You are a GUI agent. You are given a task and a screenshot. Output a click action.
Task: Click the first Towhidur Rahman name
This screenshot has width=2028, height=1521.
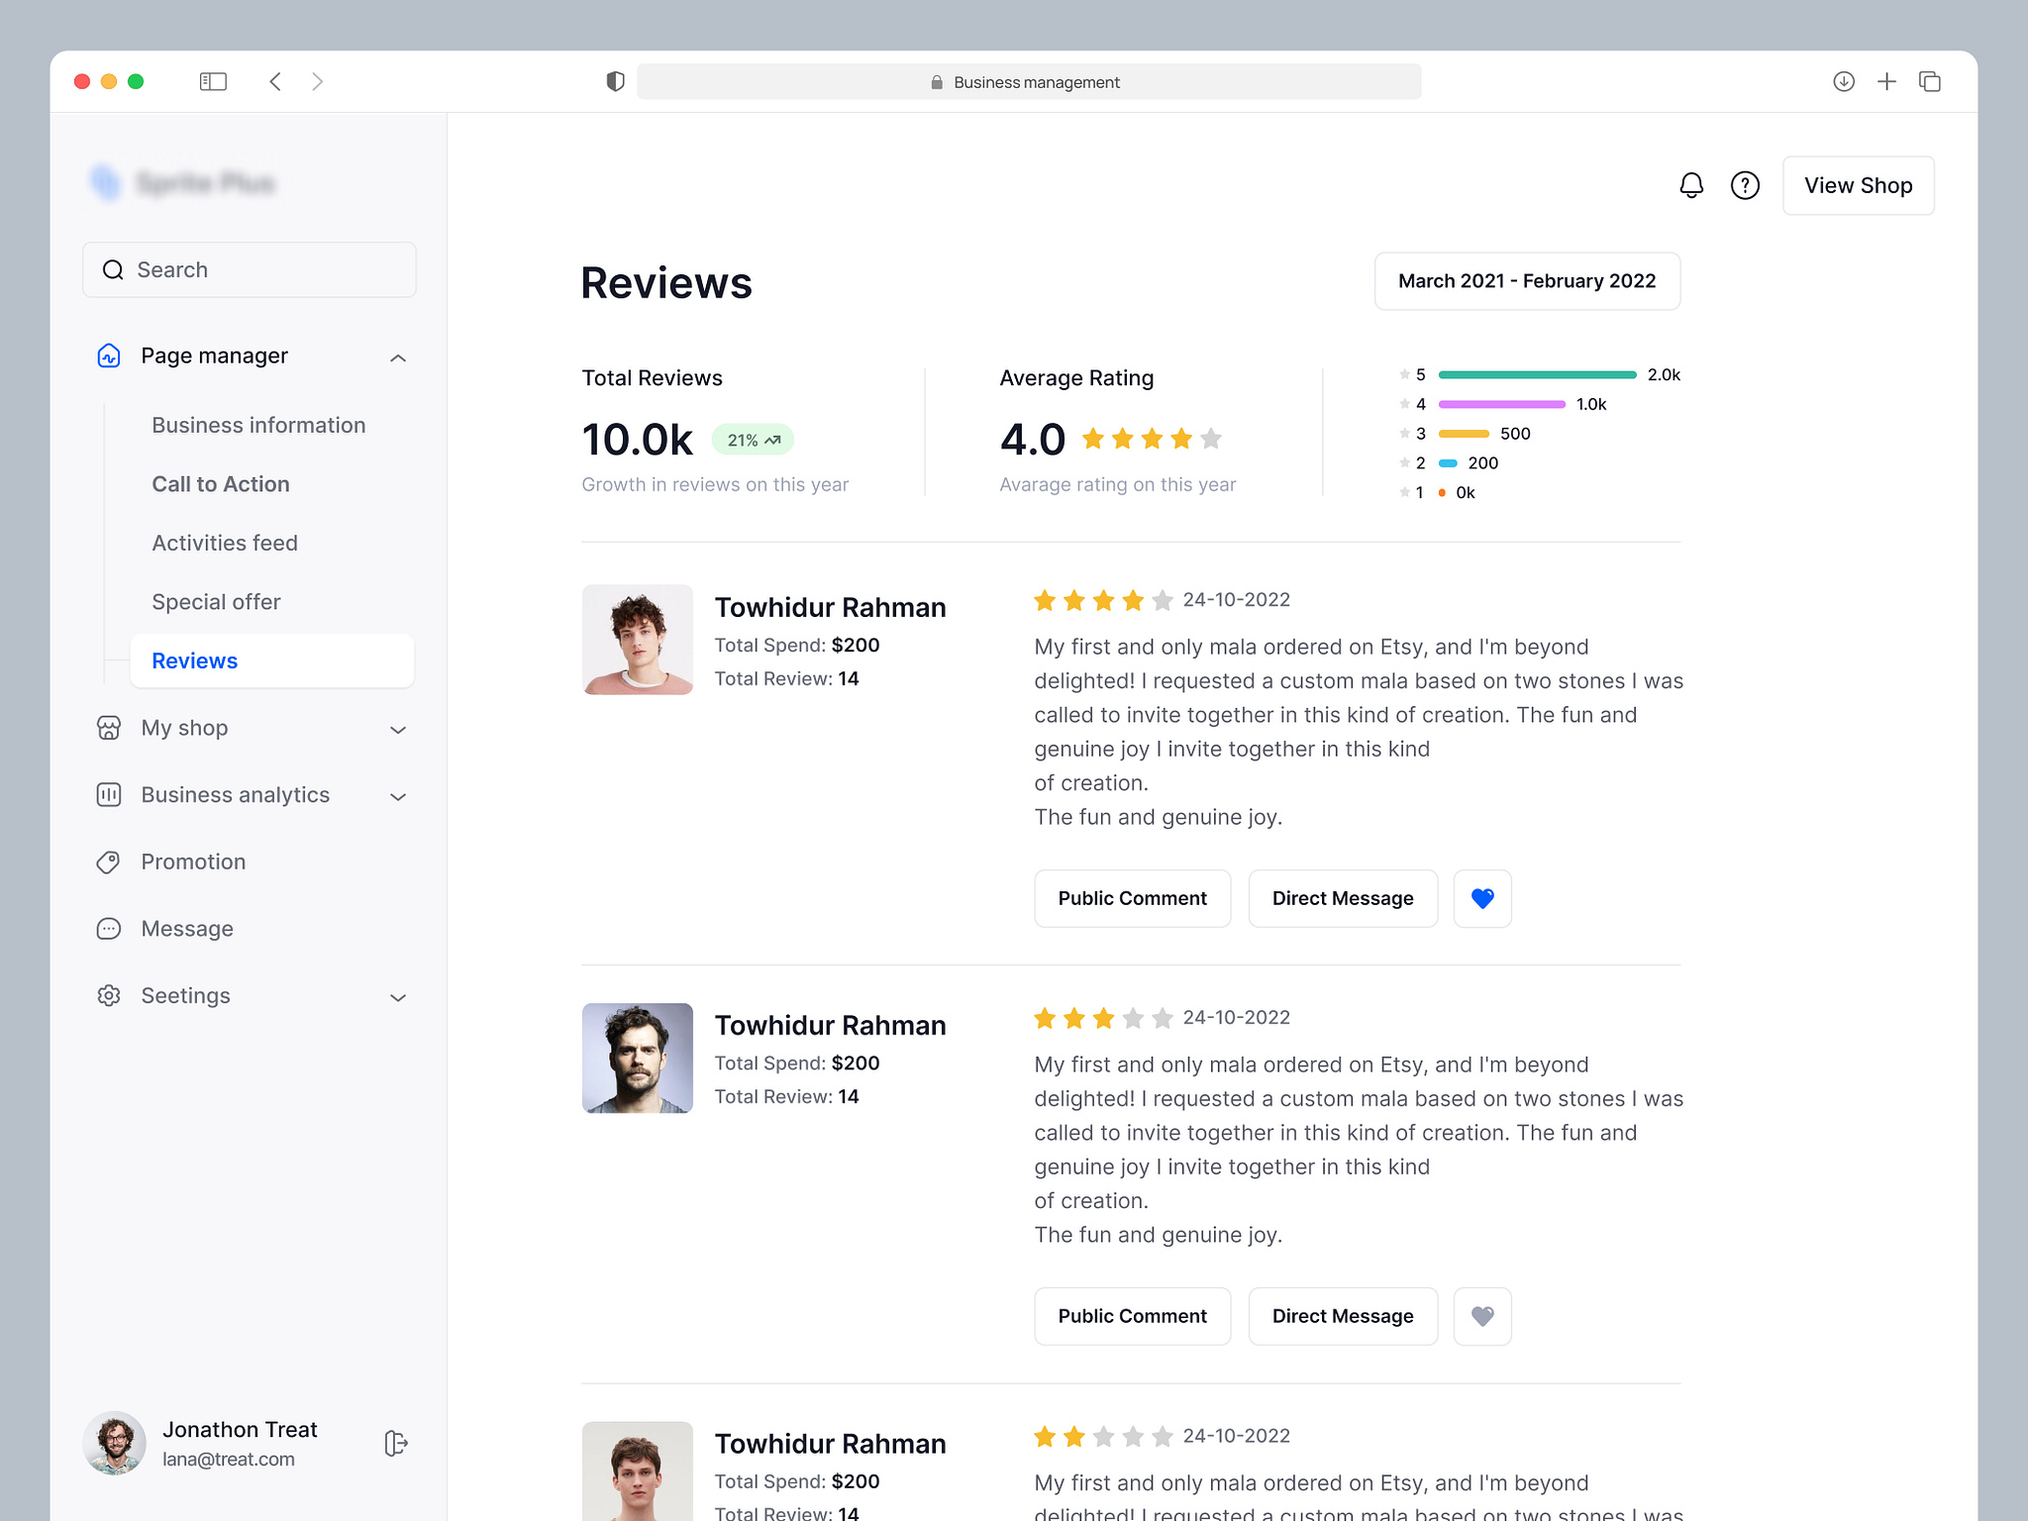click(830, 607)
